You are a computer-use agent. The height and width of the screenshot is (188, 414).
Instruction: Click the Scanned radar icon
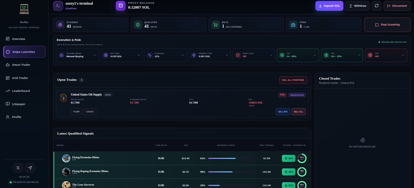coord(60,25)
